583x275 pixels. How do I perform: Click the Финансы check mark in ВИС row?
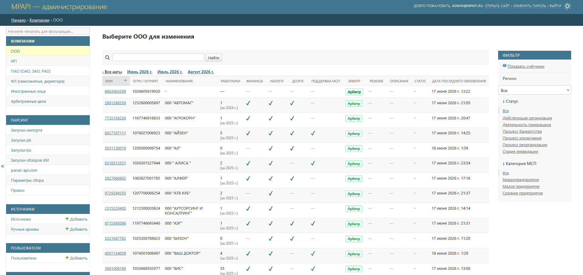[248, 269]
